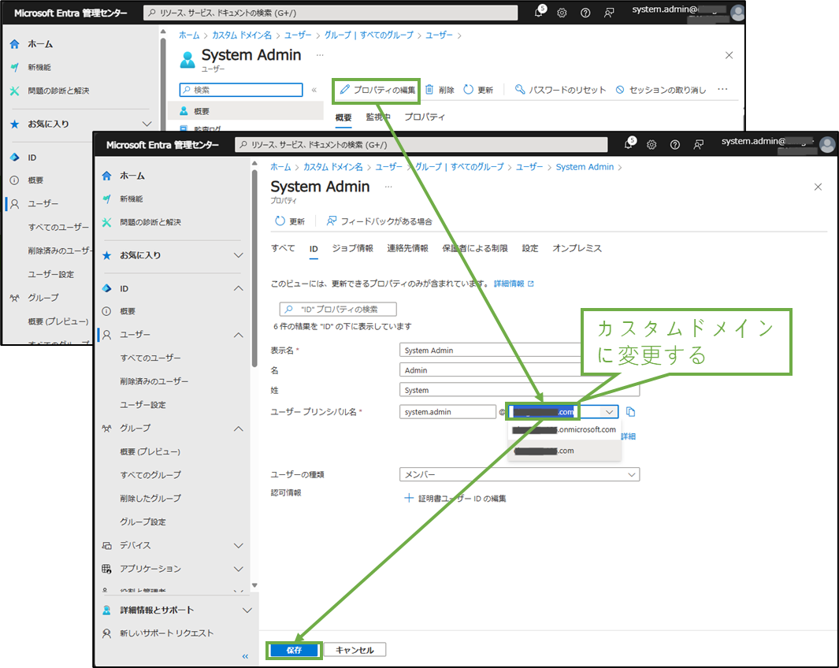Image resolution: width=839 pixels, height=668 pixels.
Task: Open すべてのユーザー in front sidebar
Action: point(150,358)
